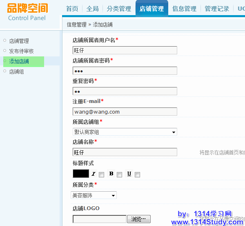Open the 分类管理 tab
The height and width of the screenshot is (226, 245).
pyautogui.click(x=119, y=9)
